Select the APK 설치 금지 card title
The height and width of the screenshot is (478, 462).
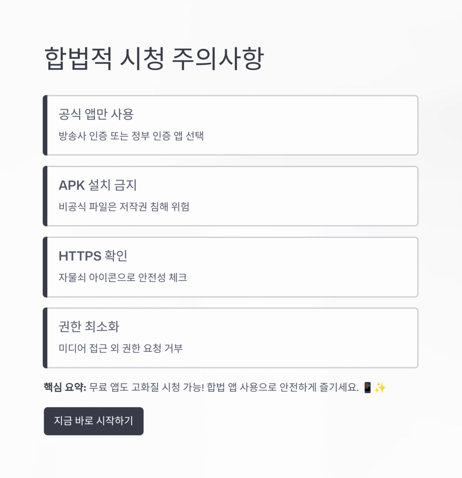(98, 185)
